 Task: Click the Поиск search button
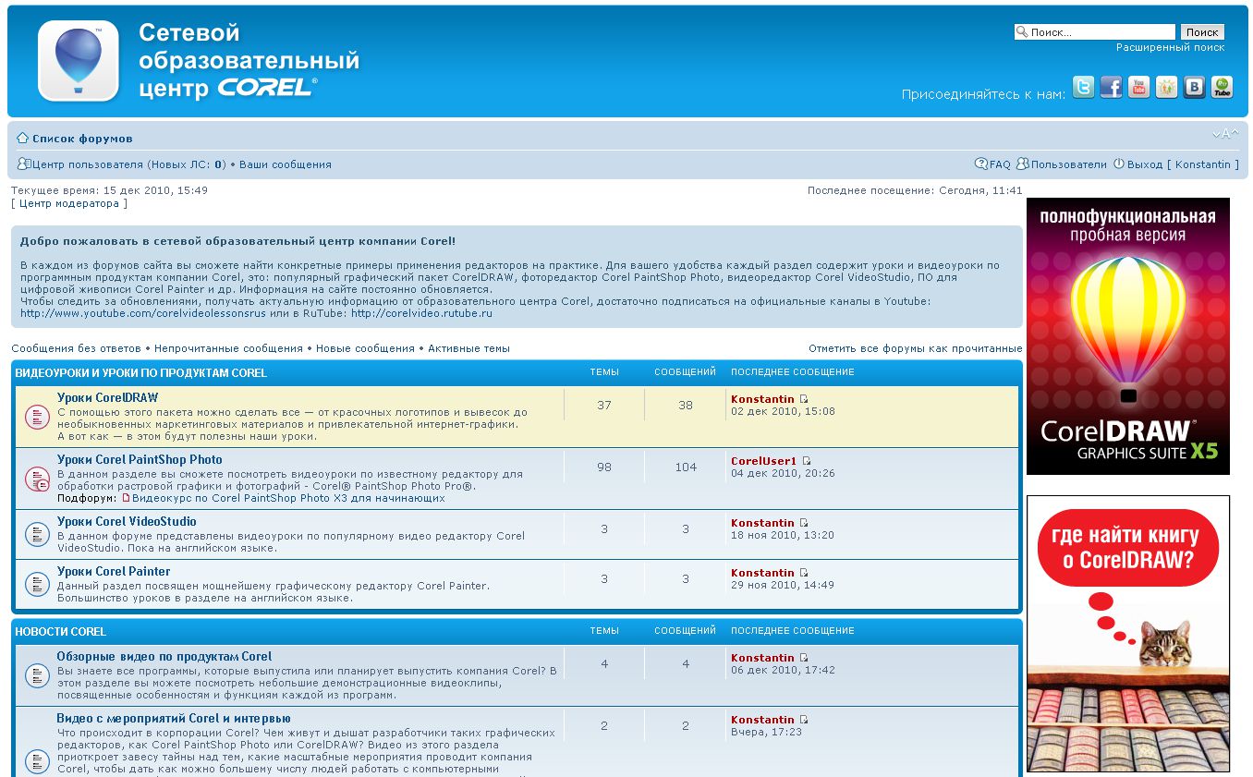(1202, 32)
